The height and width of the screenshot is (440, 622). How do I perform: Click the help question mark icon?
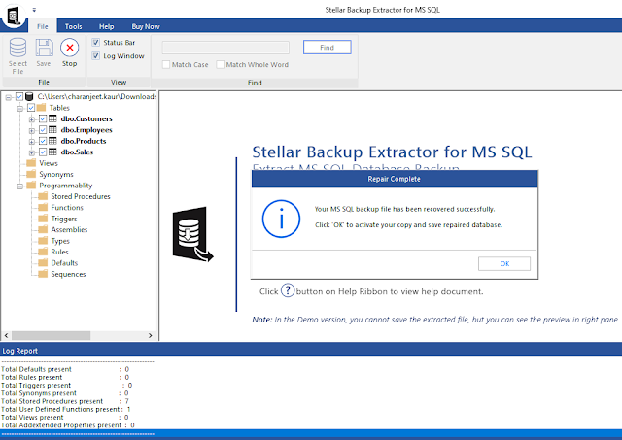(288, 290)
